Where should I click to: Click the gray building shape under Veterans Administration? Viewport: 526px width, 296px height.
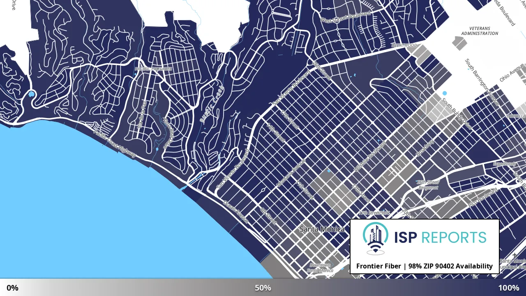click(x=459, y=43)
